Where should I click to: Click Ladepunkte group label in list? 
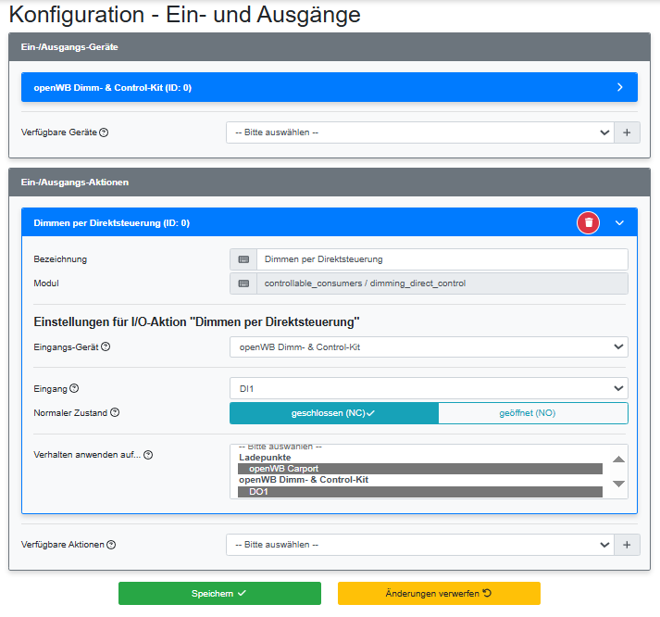(265, 458)
